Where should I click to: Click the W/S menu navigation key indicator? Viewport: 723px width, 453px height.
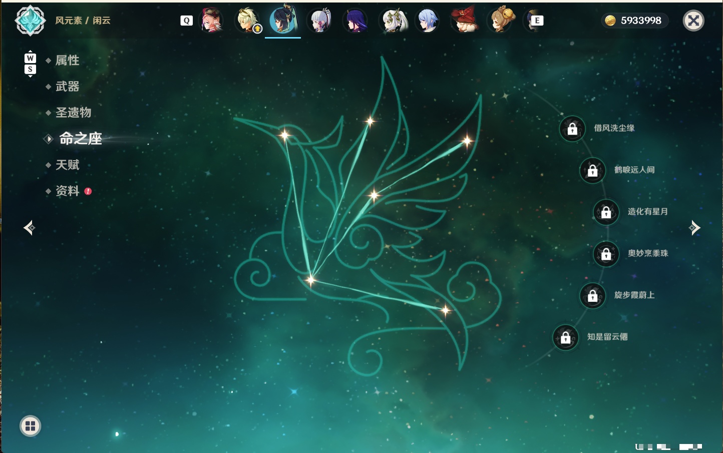pyautogui.click(x=30, y=64)
